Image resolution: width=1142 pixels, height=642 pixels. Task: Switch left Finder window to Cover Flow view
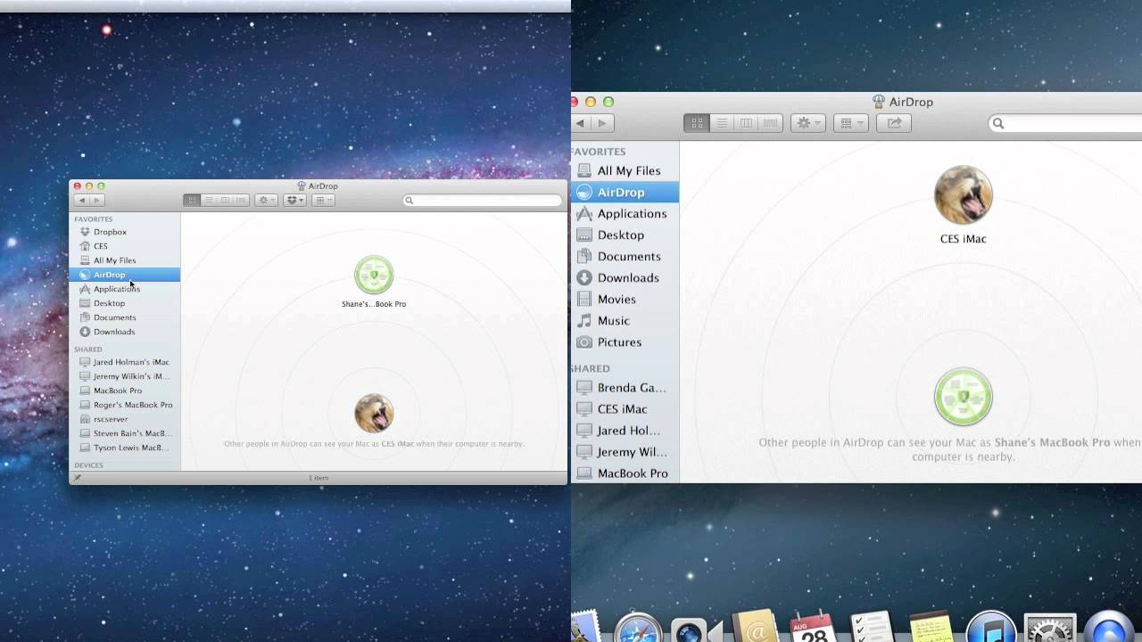click(x=241, y=201)
